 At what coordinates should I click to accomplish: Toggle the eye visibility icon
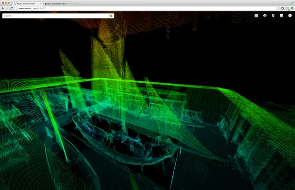coord(265,16)
